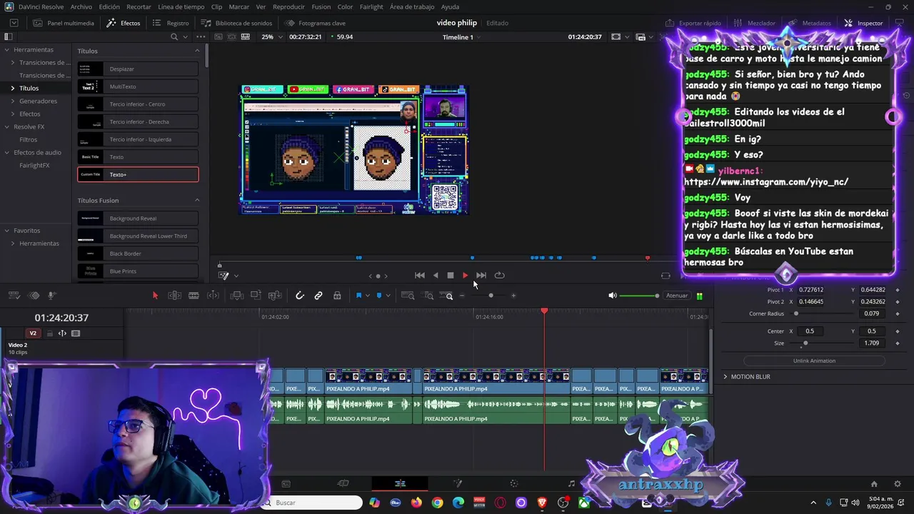
Task: Select Background Reveal Fusion title
Action: click(x=138, y=218)
